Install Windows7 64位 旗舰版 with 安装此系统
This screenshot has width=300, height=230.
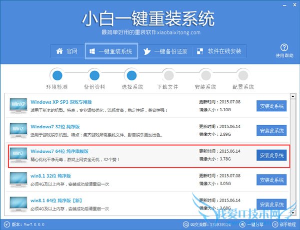click(271, 155)
